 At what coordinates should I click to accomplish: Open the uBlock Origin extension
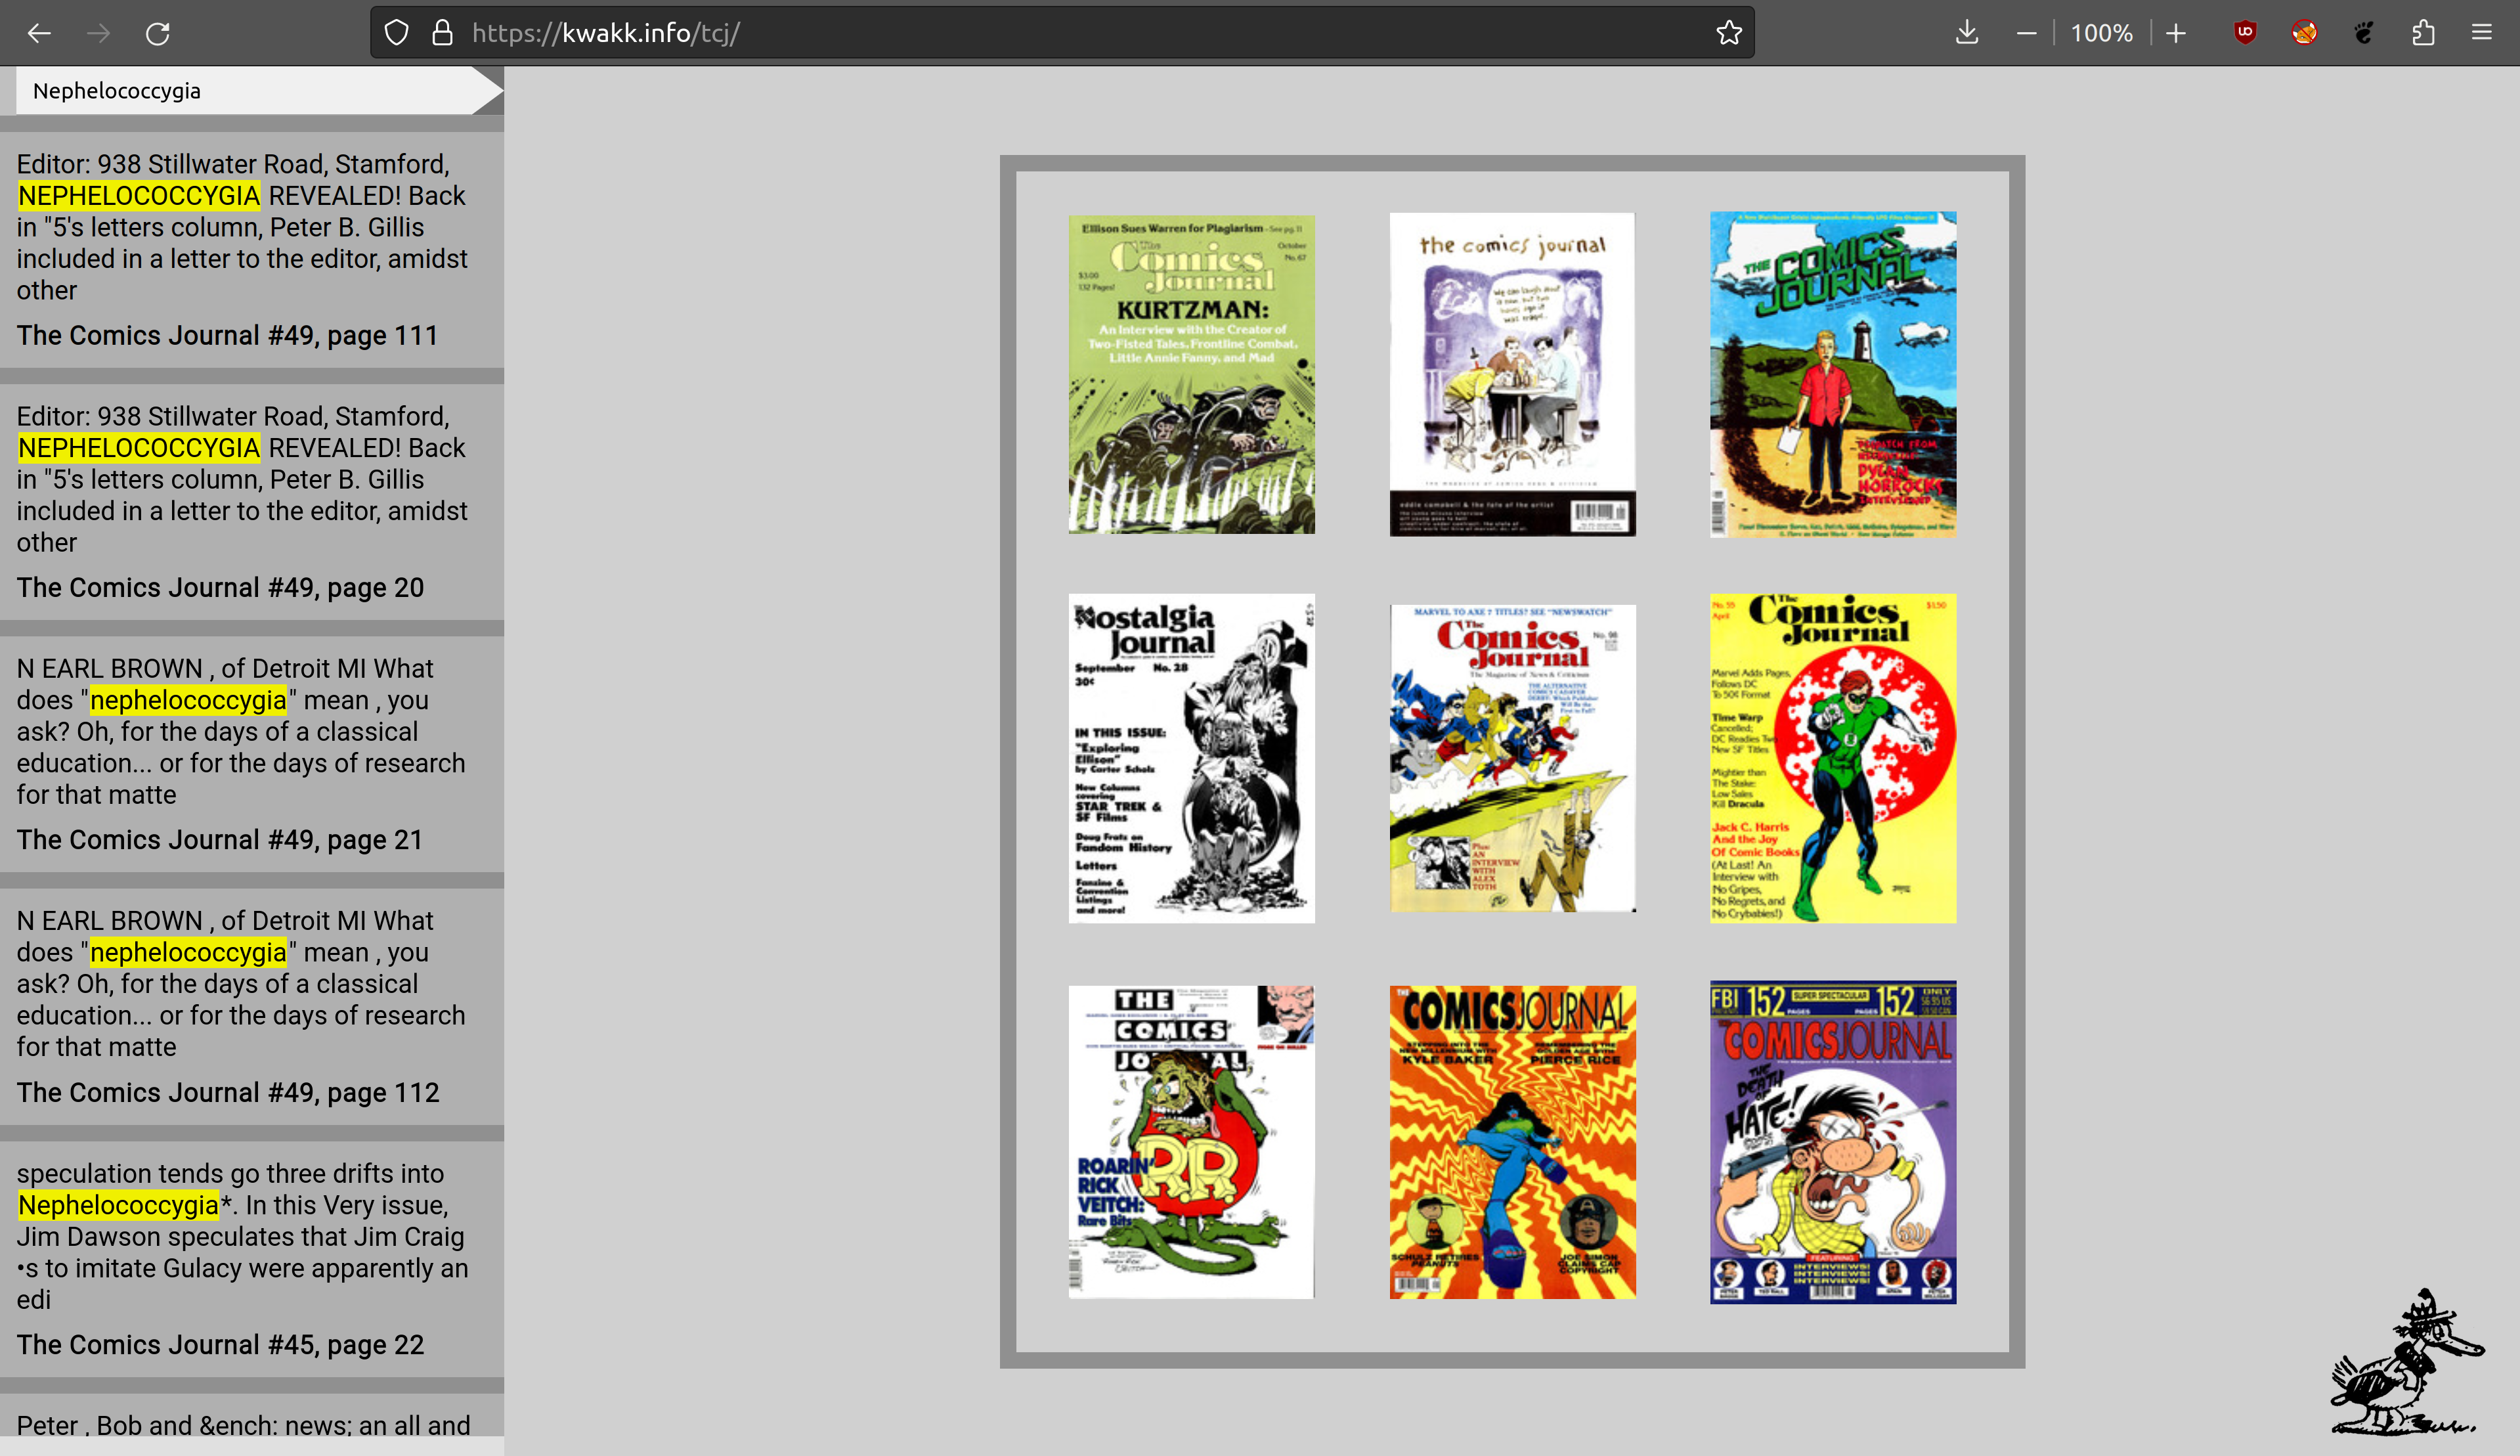pyautogui.click(x=2245, y=33)
